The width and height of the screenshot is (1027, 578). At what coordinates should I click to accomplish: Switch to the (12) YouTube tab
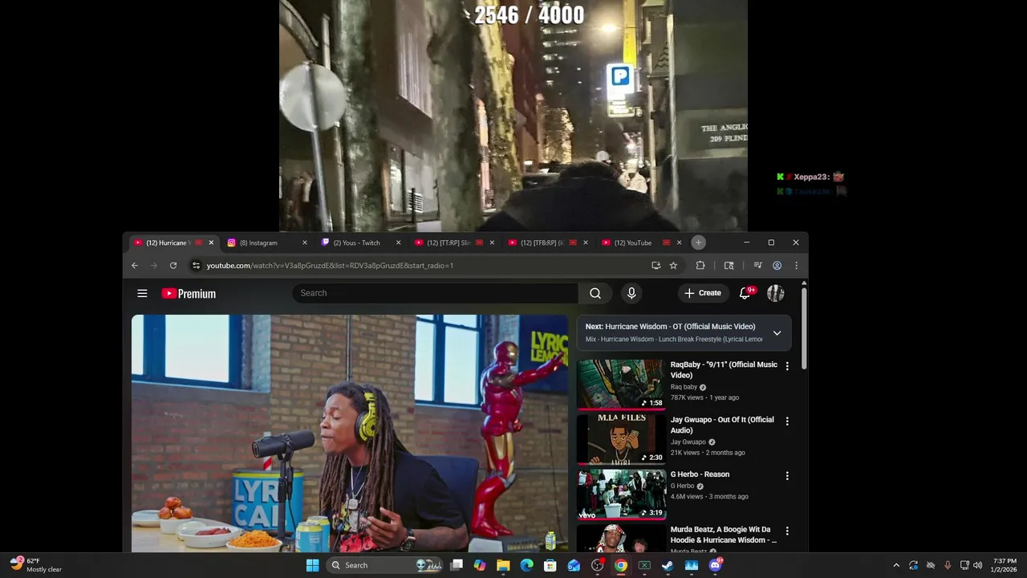(x=634, y=242)
